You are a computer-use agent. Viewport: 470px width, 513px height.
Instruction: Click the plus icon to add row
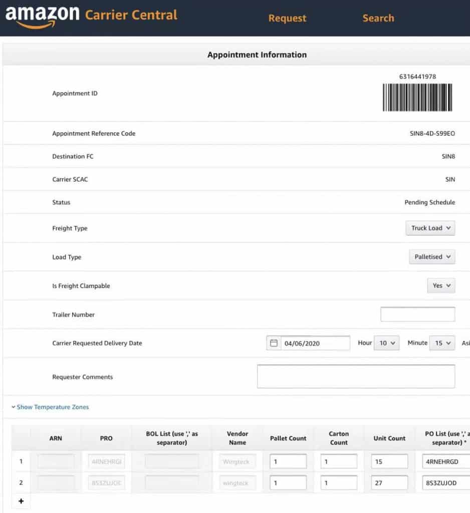(x=21, y=501)
